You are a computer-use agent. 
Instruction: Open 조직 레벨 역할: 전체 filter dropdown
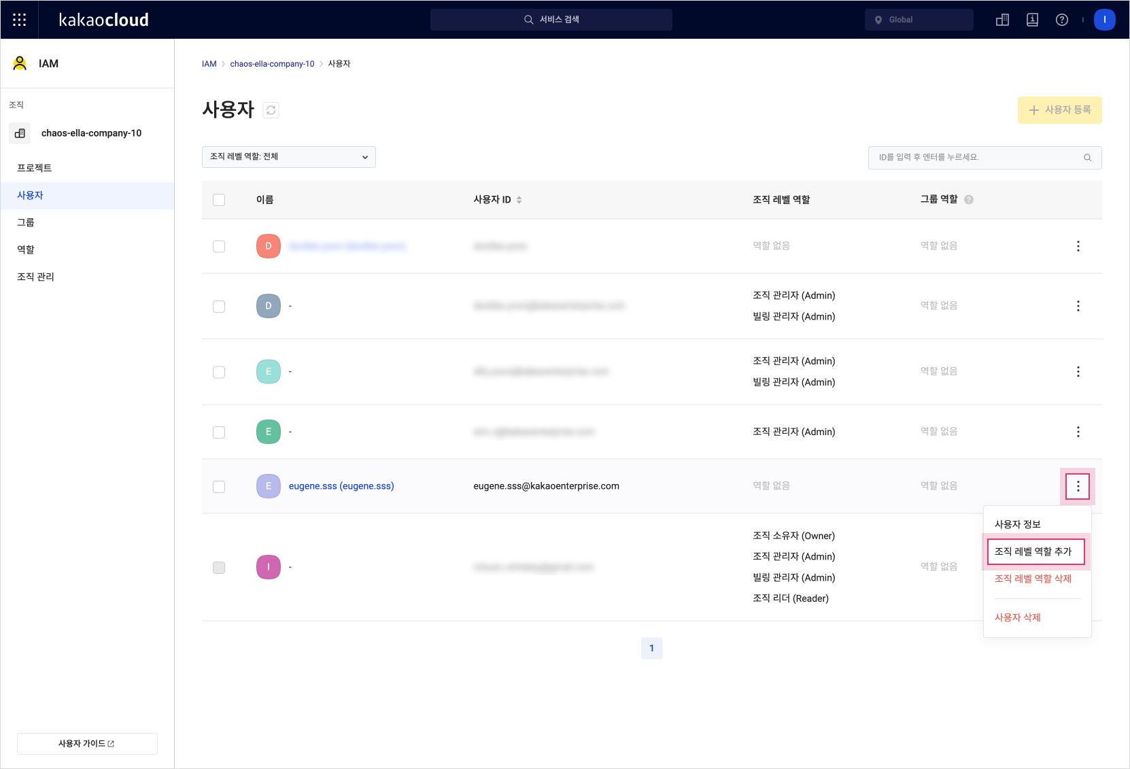(x=289, y=157)
